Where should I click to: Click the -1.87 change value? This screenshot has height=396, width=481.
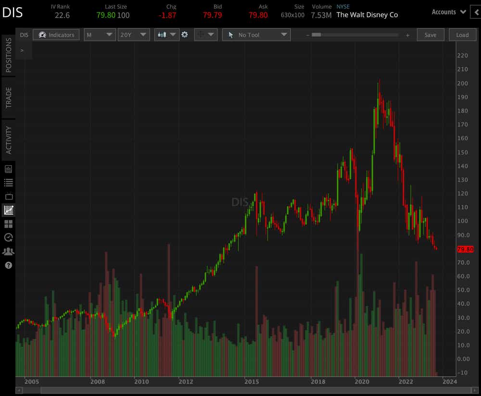tap(167, 15)
